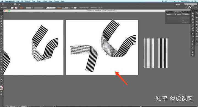The width and height of the screenshot is (198, 107).
Task: Open the Layout workspace switcher
Action: [178, 4]
